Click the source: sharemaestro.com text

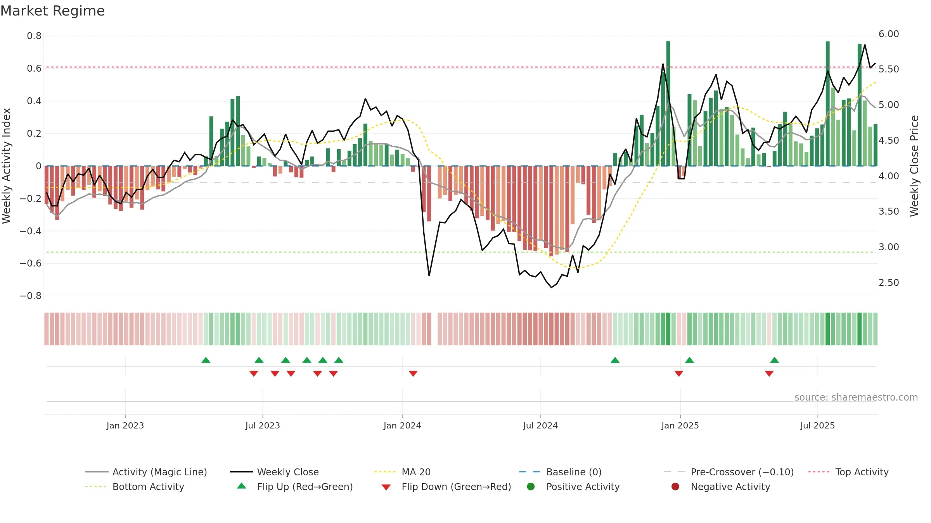pyautogui.click(x=856, y=397)
